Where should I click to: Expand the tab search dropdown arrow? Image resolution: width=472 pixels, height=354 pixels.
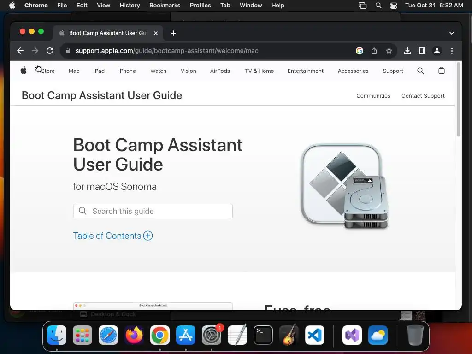coord(452,33)
